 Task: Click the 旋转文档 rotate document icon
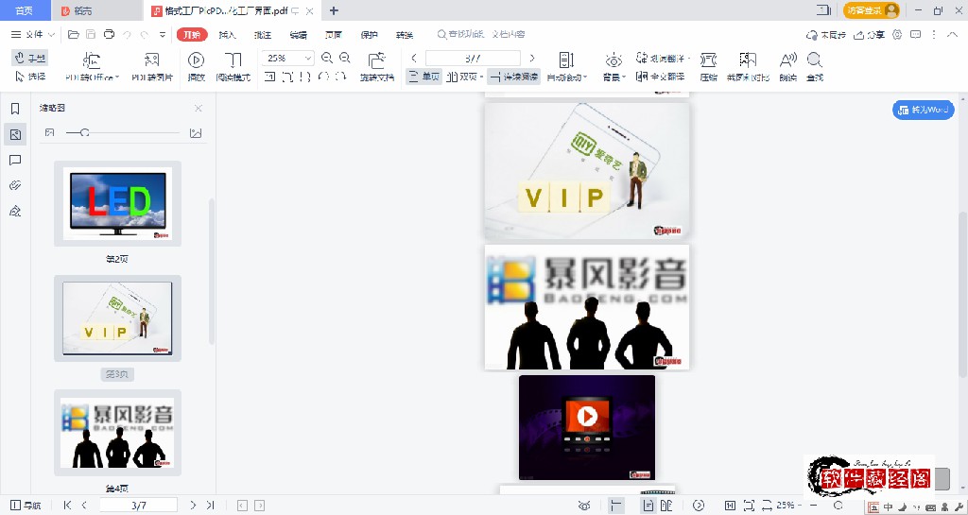[x=376, y=60]
